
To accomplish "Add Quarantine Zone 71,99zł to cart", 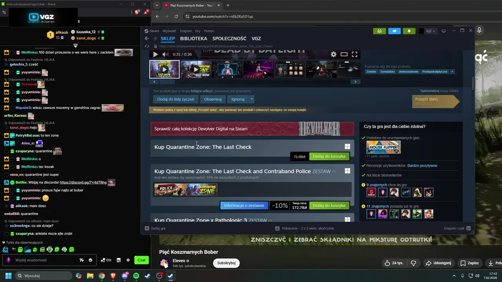I will 329,156.
